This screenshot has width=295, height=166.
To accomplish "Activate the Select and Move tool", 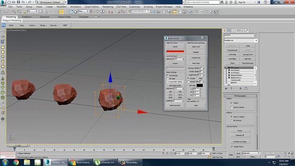I will pos(61,12).
